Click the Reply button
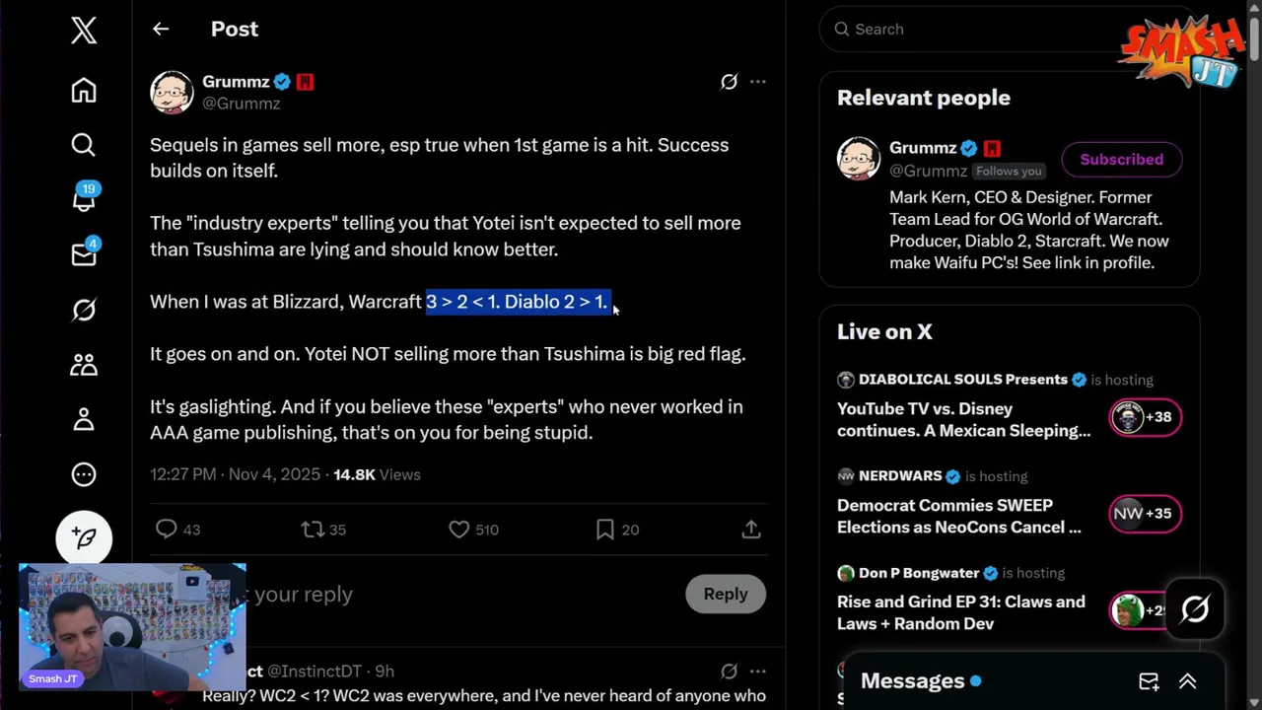Screen dimensions: 1262x710 coord(725,594)
